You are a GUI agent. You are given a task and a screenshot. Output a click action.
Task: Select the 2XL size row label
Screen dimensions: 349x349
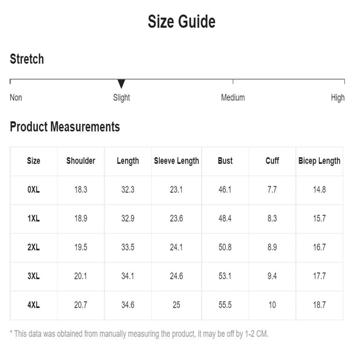pos(34,247)
